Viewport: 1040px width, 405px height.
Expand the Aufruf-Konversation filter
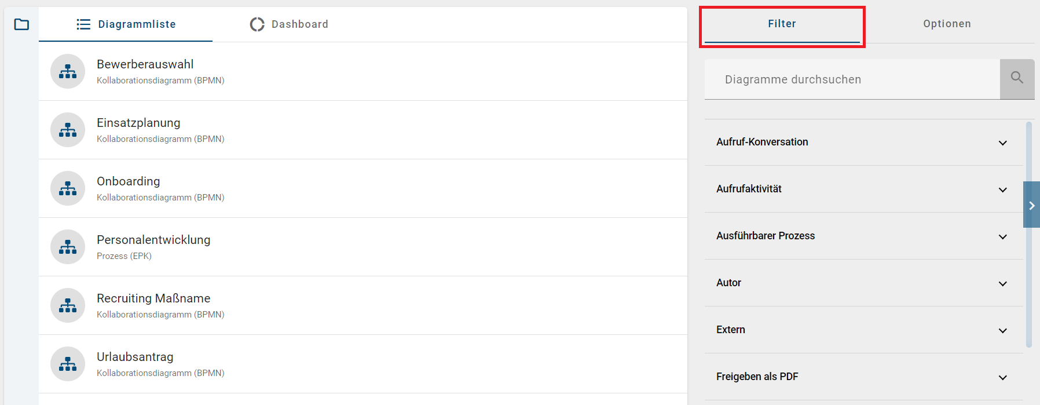coord(1002,143)
